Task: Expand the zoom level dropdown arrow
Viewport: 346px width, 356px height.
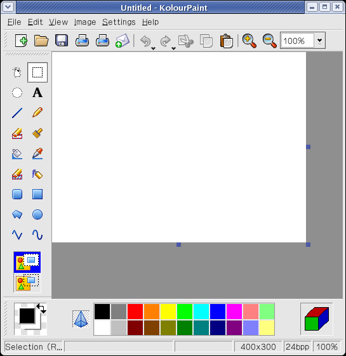Action: (x=319, y=41)
